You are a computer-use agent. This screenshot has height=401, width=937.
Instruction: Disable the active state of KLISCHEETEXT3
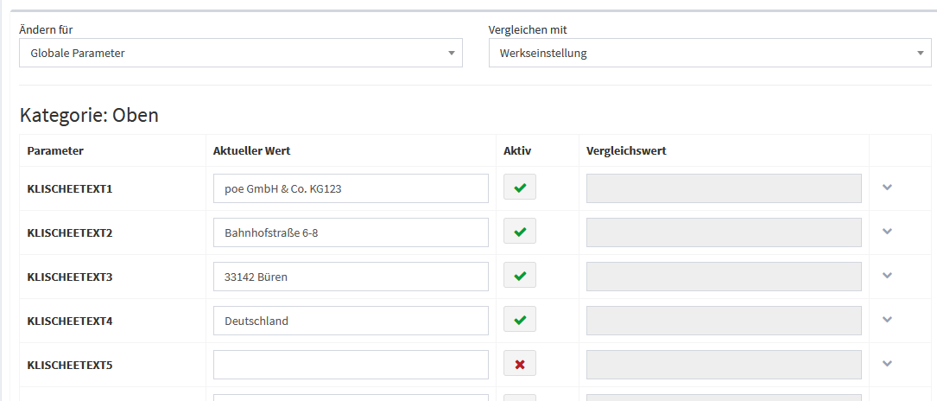click(520, 276)
